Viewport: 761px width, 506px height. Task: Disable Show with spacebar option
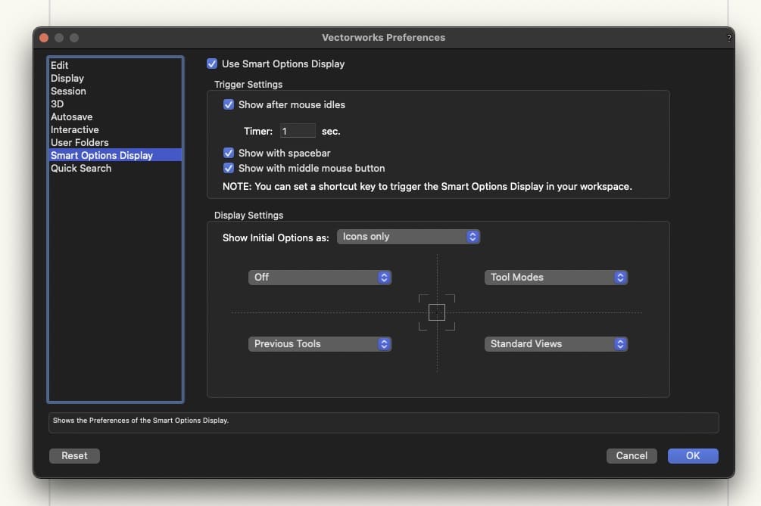click(x=228, y=153)
